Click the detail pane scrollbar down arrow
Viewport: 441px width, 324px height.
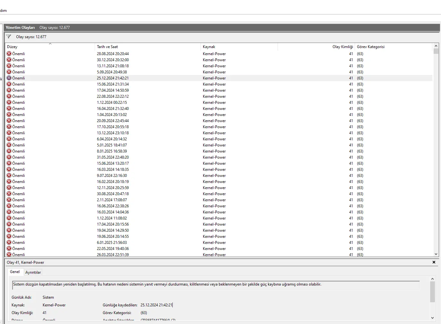tap(432, 318)
